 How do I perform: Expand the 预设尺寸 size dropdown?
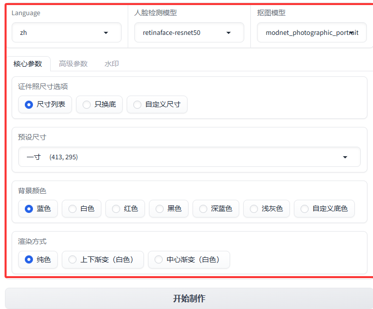189,157
